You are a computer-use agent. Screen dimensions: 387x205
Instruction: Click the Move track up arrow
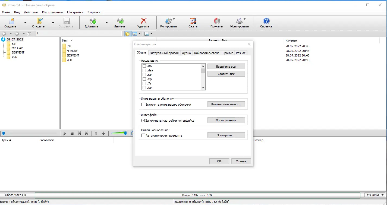click(x=96, y=133)
